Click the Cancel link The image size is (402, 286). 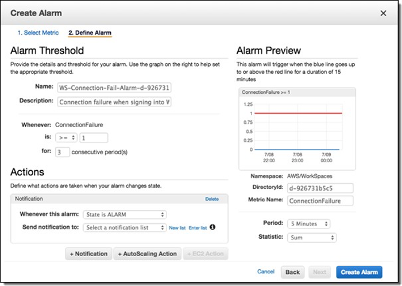[x=265, y=272]
